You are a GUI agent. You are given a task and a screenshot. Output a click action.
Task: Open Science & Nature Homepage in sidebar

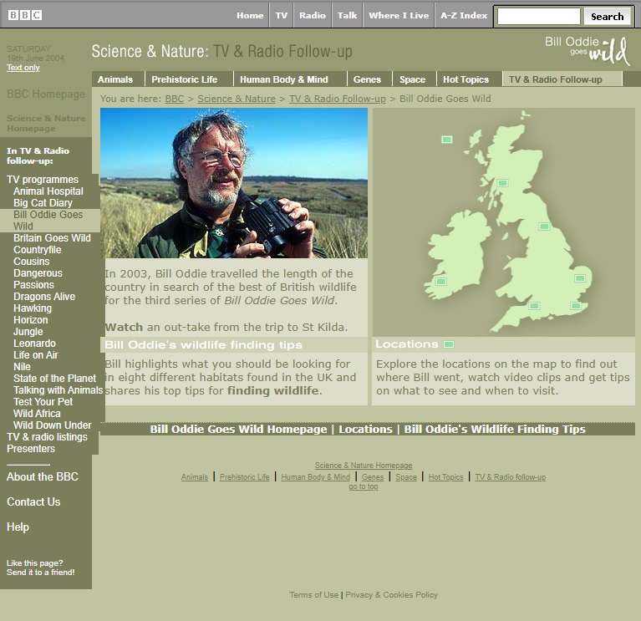pyautogui.click(x=46, y=123)
